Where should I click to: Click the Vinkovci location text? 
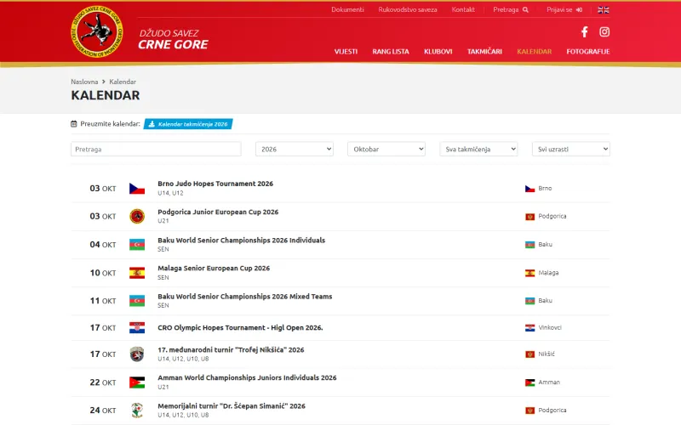(550, 328)
